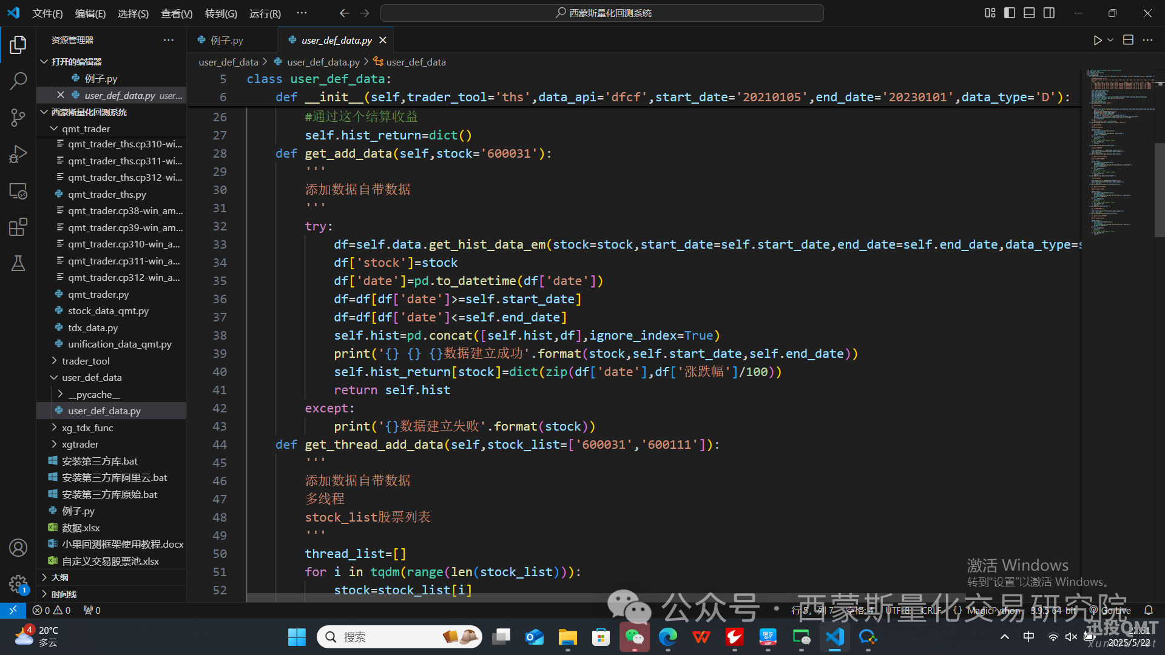This screenshot has width=1165, height=655.
Task: Open the 运行(R) menu
Action: click(265, 13)
